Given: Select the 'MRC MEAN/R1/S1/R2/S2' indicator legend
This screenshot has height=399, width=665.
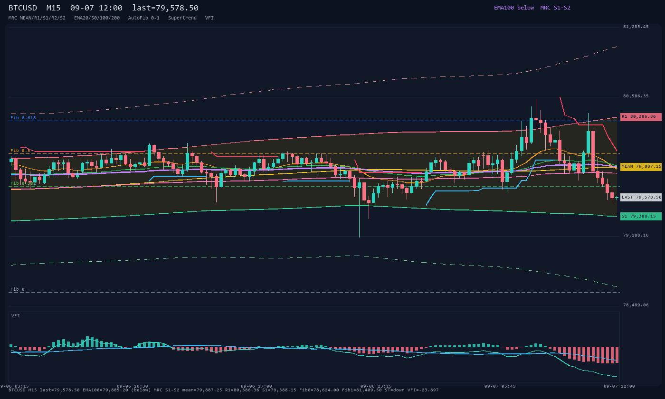Looking at the screenshot, I should pyautogui.click(x=37, y=18).
